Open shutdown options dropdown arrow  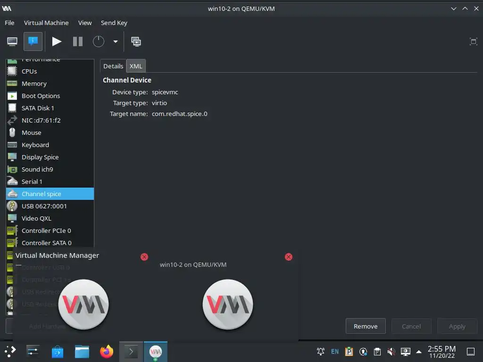tap(116, 41)
